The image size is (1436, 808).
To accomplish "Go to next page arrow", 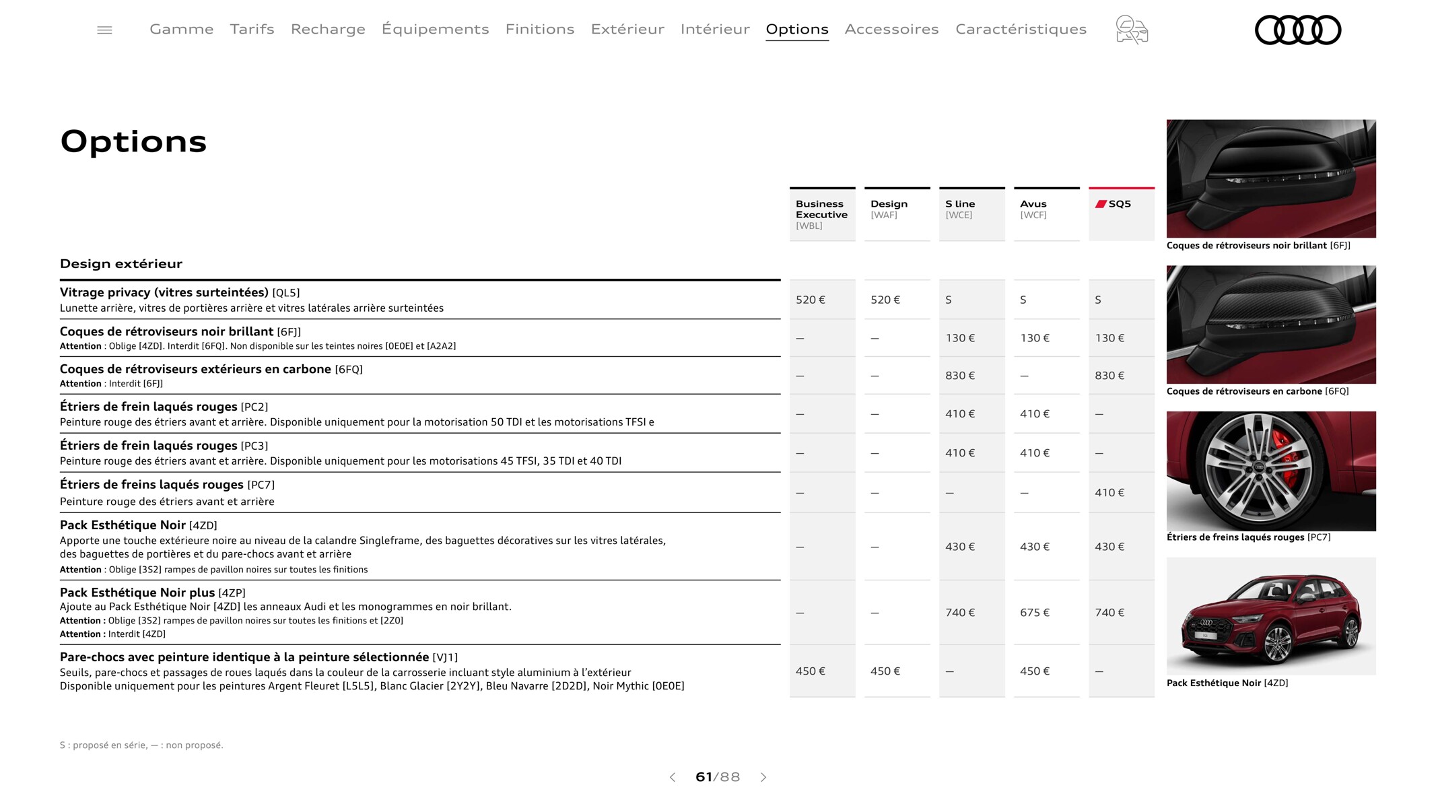I will point(763,777).
